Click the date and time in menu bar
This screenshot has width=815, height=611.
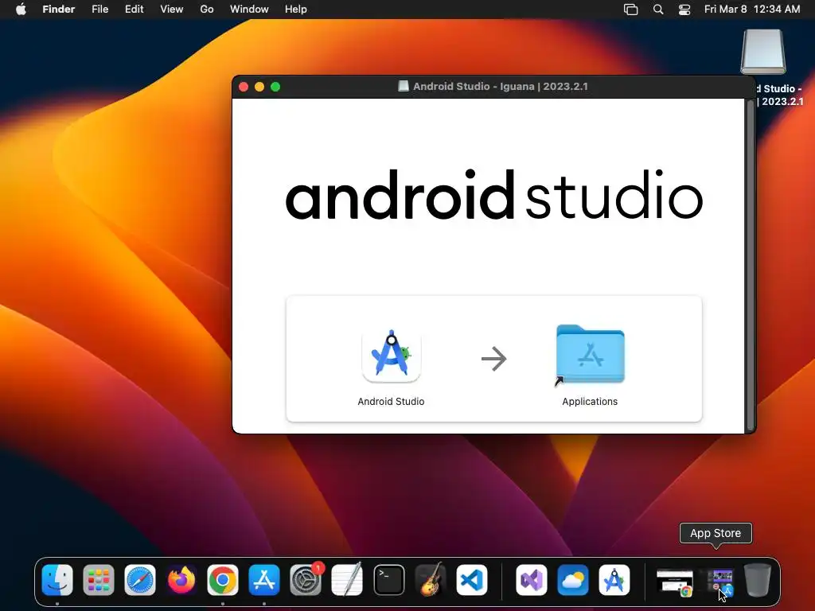(x=752, y=9)
